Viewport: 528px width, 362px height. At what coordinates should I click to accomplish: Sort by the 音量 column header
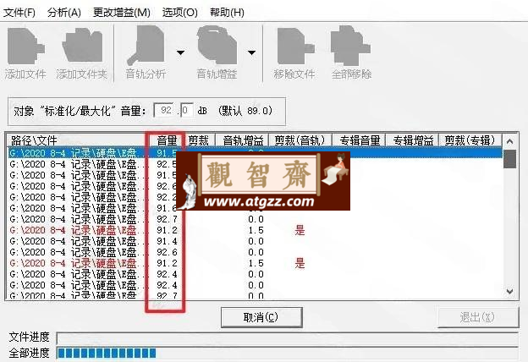[166, 140]
